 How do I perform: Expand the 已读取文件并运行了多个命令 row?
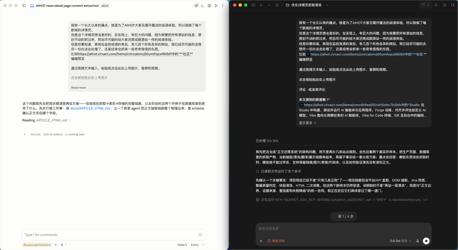[x=278, y=171]
